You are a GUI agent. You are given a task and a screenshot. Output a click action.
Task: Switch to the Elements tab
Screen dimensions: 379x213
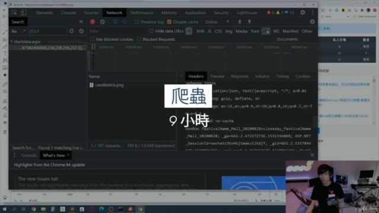tap(44, 12)
